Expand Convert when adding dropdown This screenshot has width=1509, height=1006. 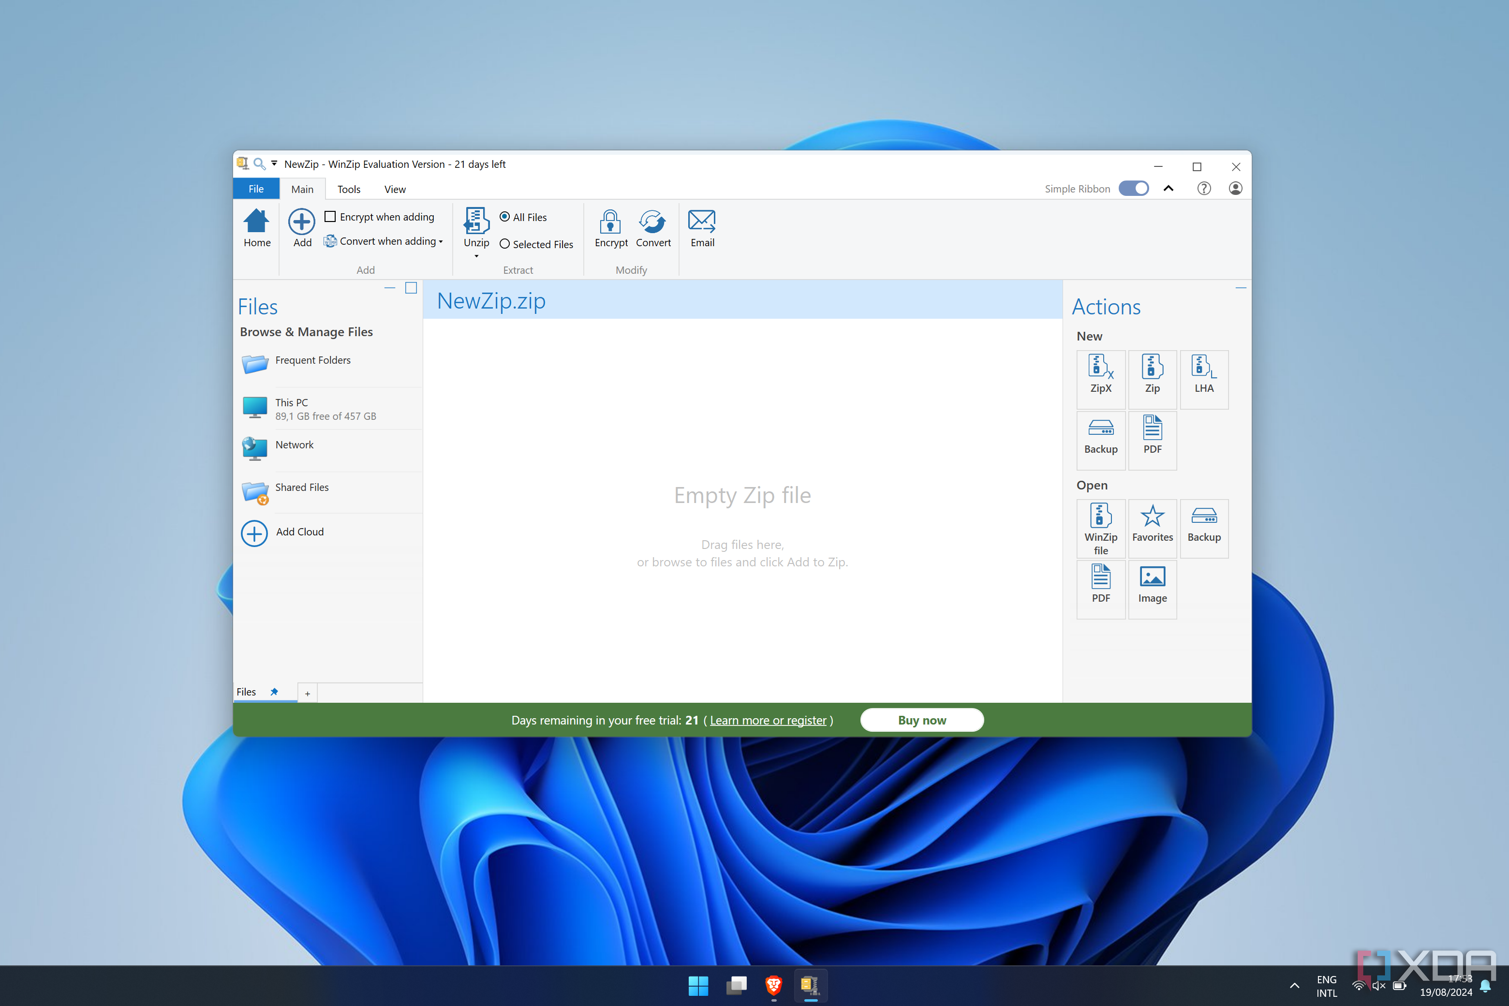[x=440, y=241]
